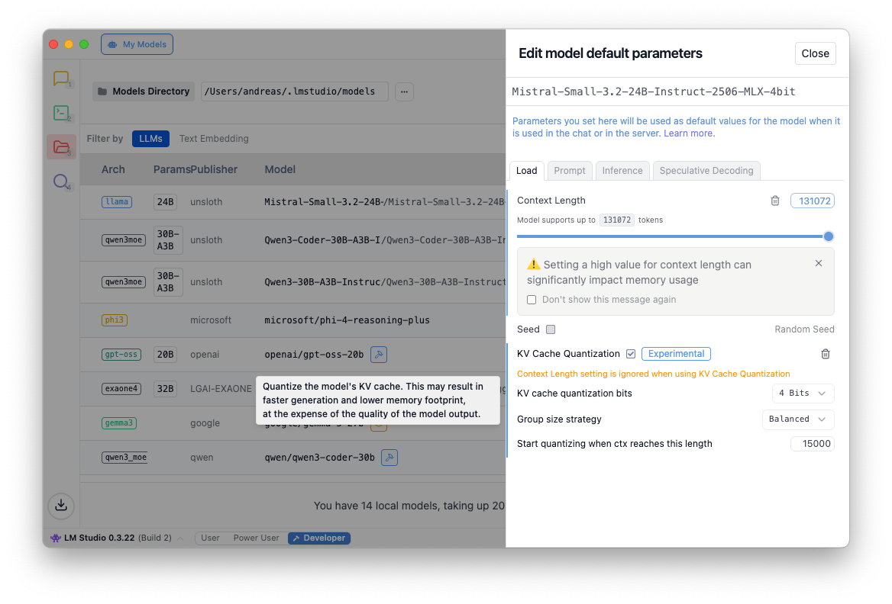Click the Context Length slider handle
The height and width of the screenshot is (604, 892).
[x=829, y=236]
